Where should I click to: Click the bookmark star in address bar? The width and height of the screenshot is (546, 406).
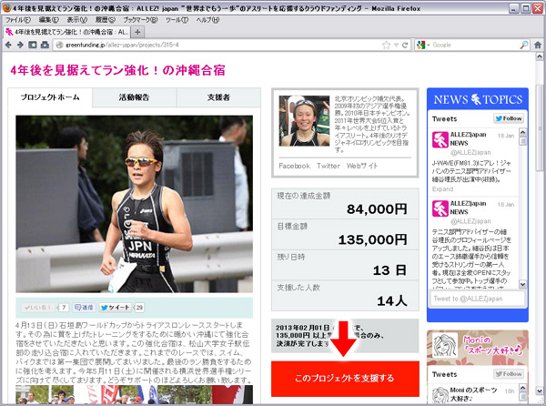(x=388, y=44)
